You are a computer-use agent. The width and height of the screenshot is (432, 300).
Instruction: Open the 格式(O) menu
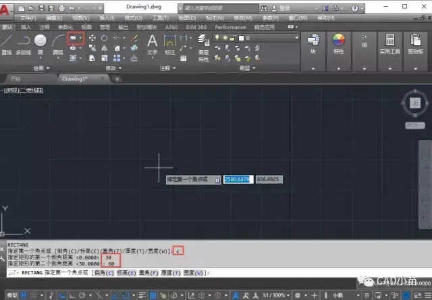(134, 18)
